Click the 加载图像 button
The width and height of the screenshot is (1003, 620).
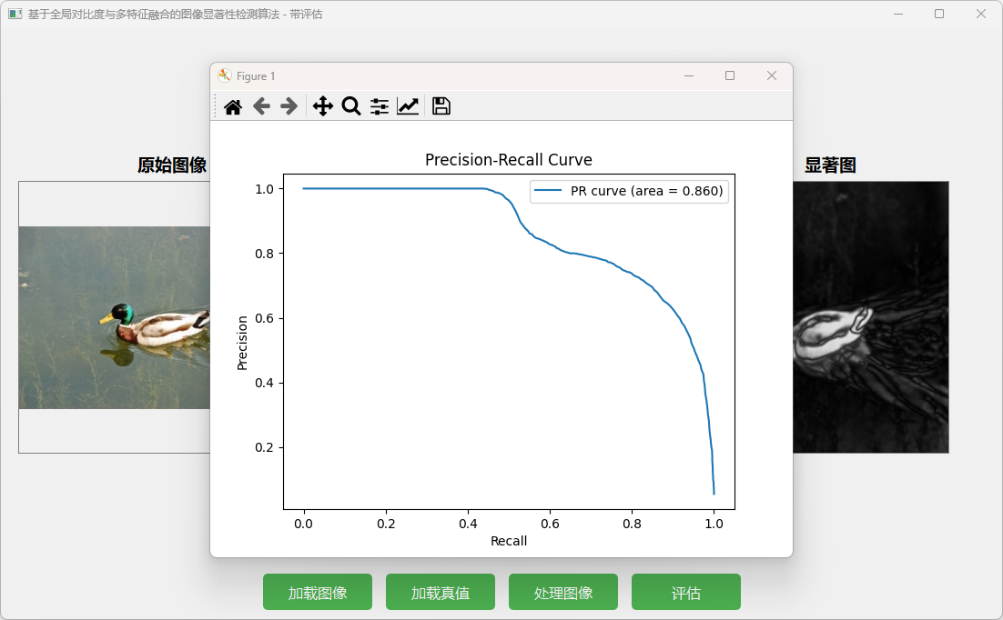[x=318, y=592]
